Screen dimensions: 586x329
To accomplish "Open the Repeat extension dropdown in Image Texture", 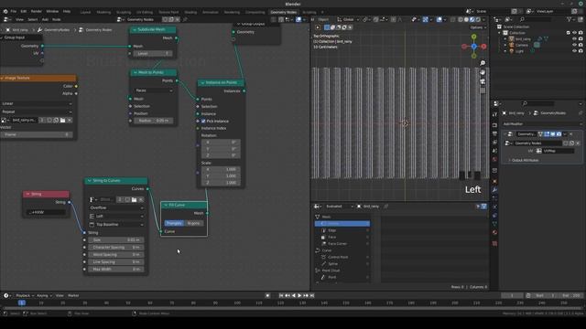I will (x=37, y=111).
